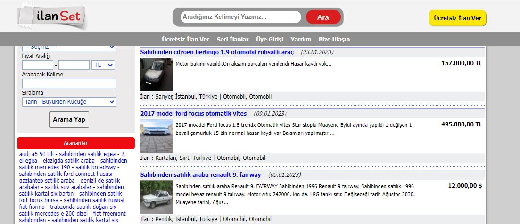Click the date '(09.01.2023)'

click(x=270, y=114)
